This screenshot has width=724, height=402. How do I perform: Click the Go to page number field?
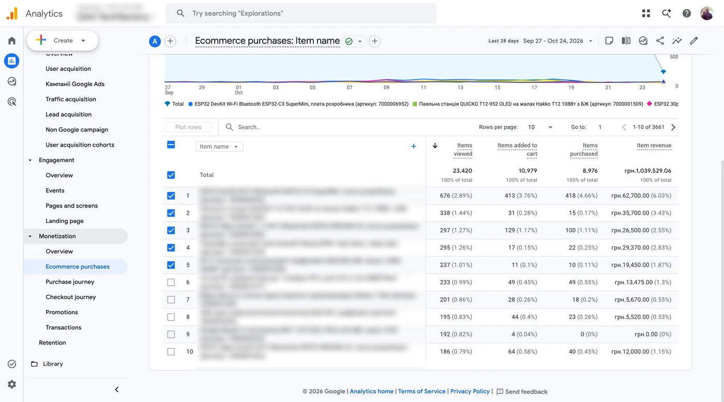tap(600, 127)
